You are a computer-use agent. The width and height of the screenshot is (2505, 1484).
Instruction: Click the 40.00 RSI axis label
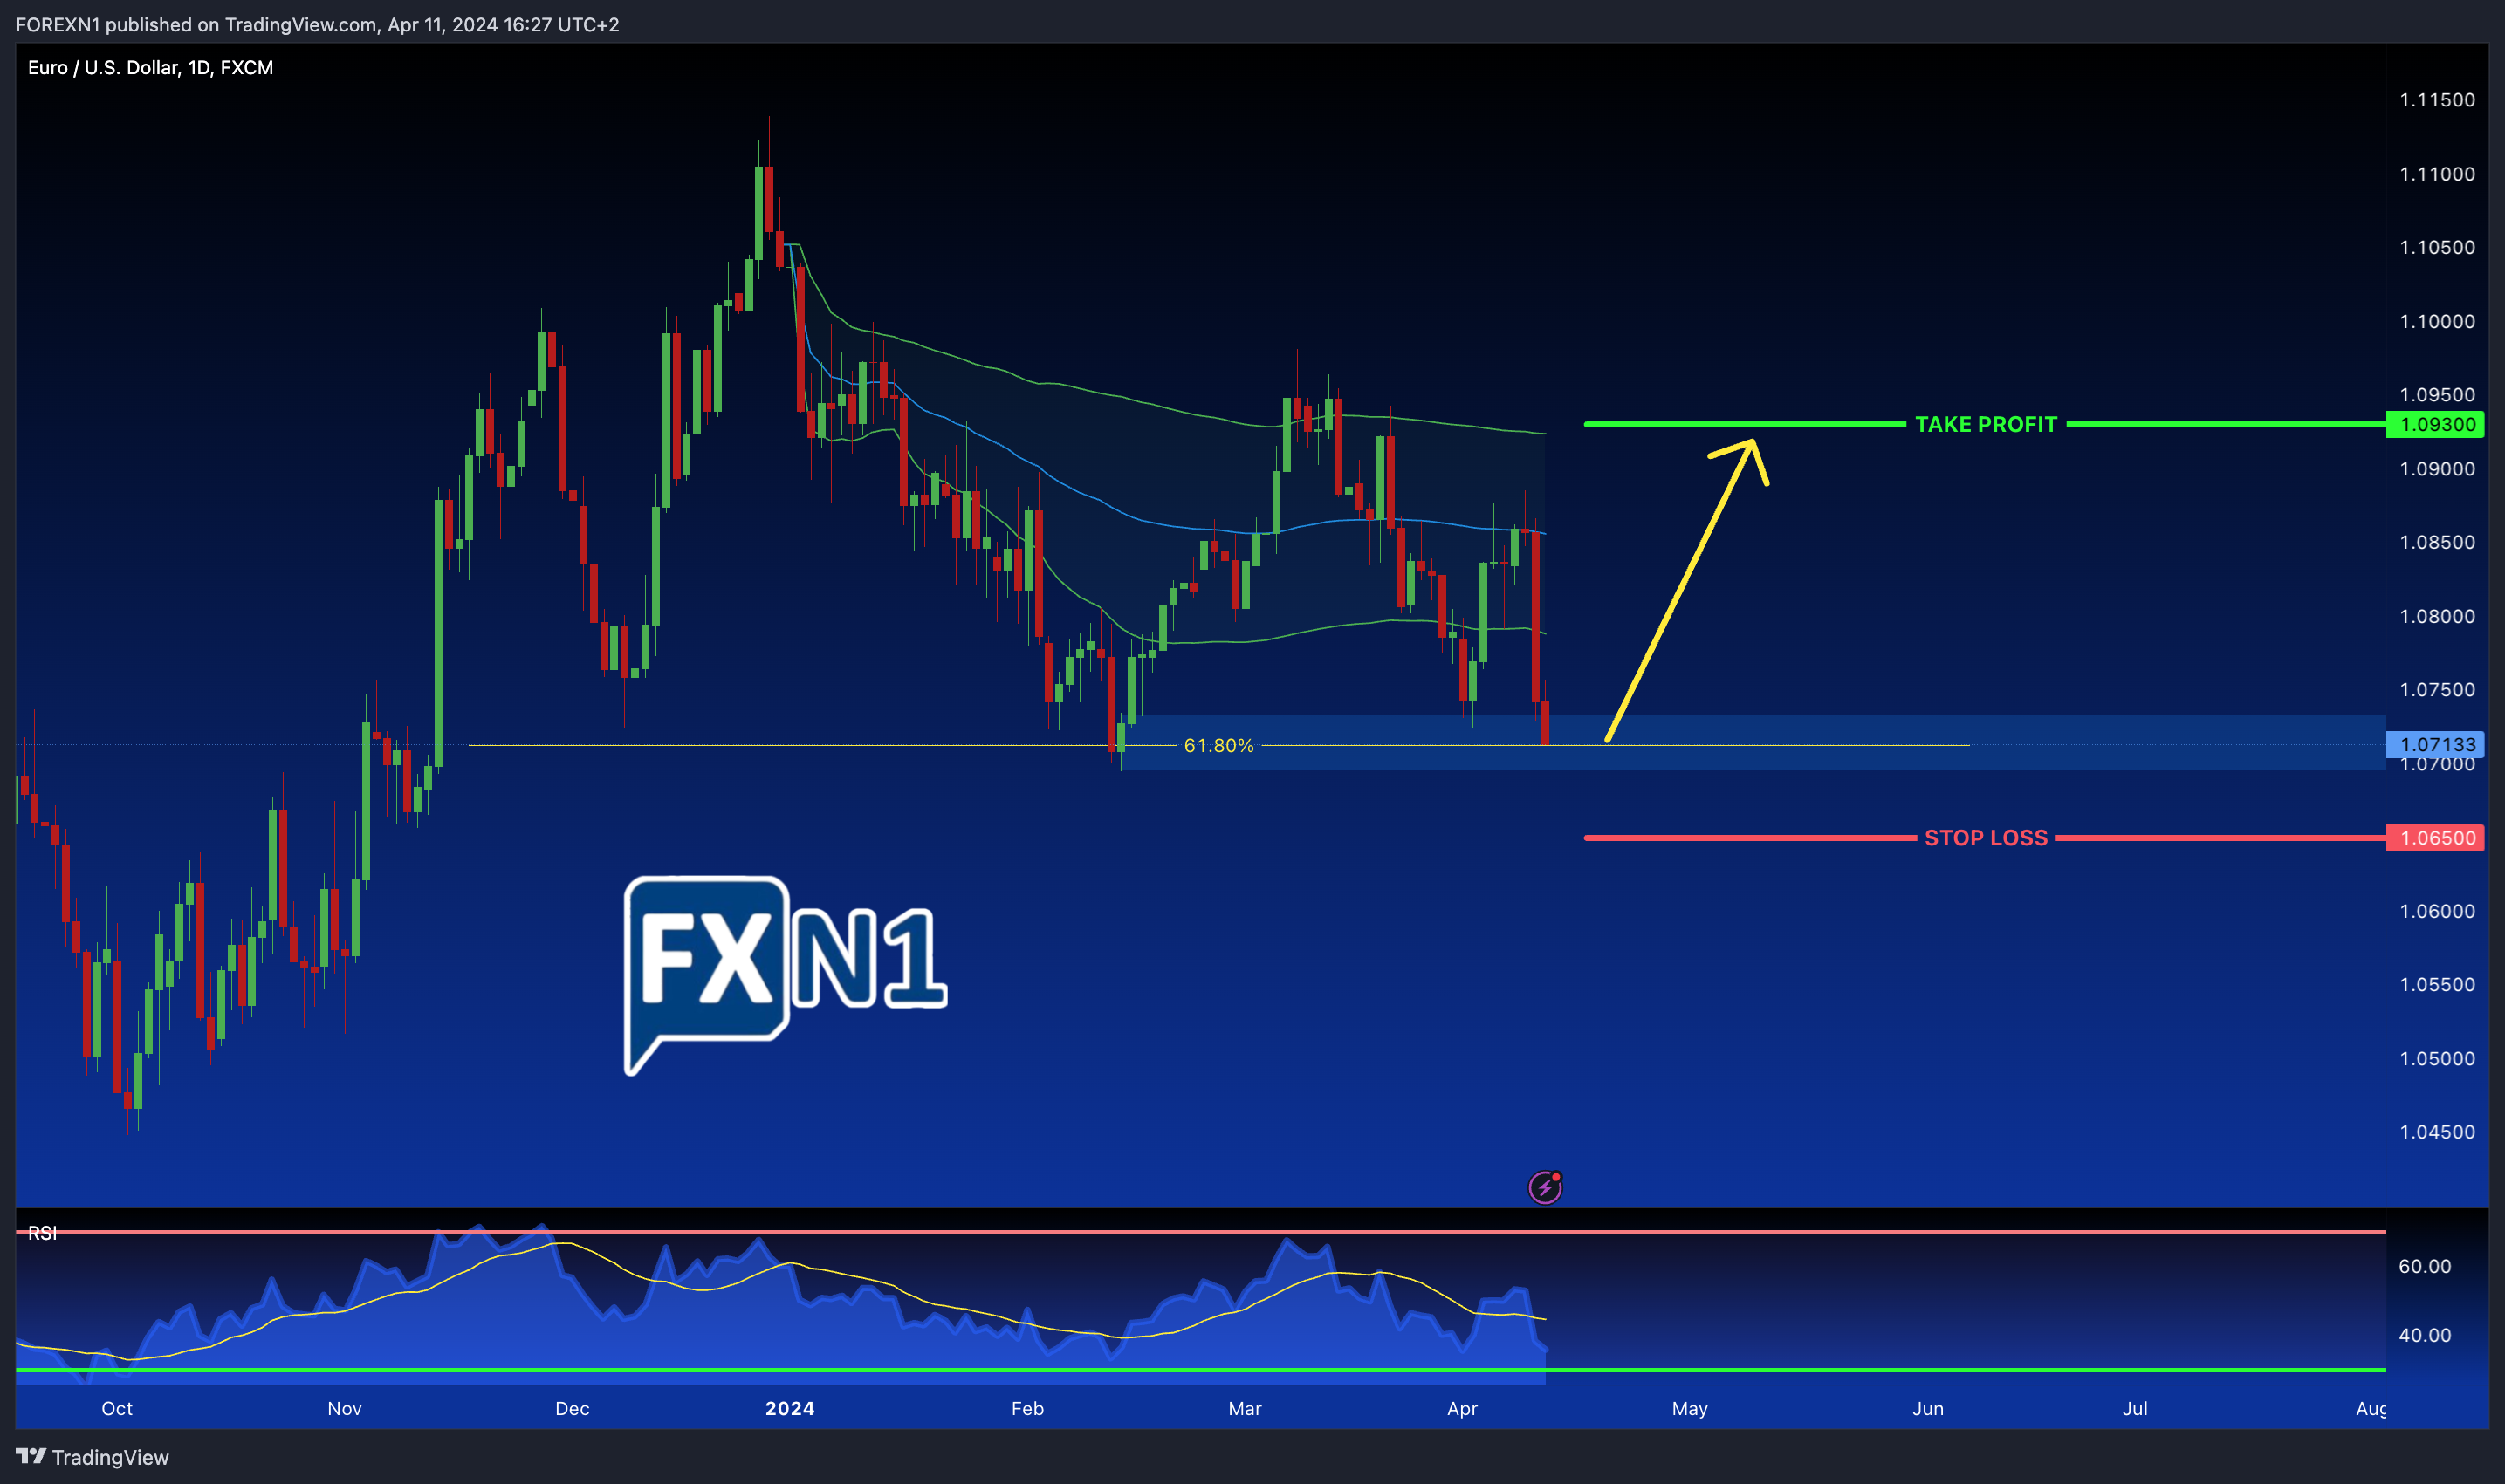tap(2425, 1335)
